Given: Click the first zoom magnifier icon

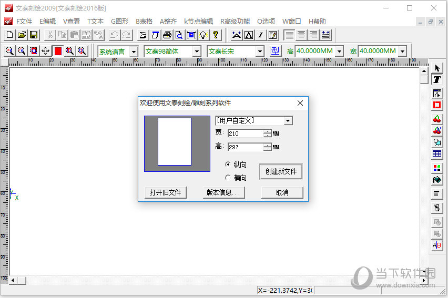Looking at the screenshot, I should (9, 51).
